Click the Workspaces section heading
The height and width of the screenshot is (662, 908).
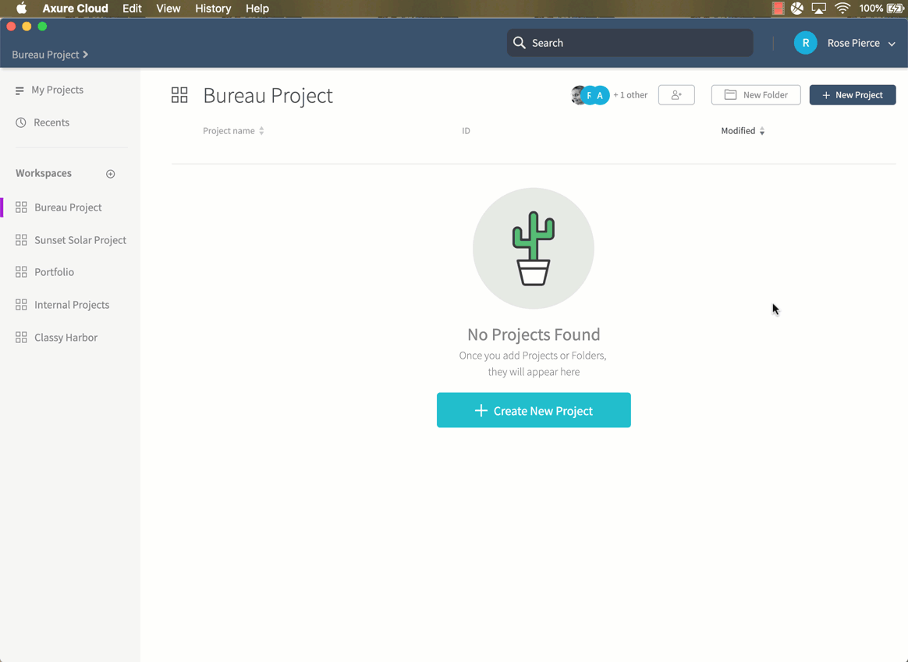(44, 173)
